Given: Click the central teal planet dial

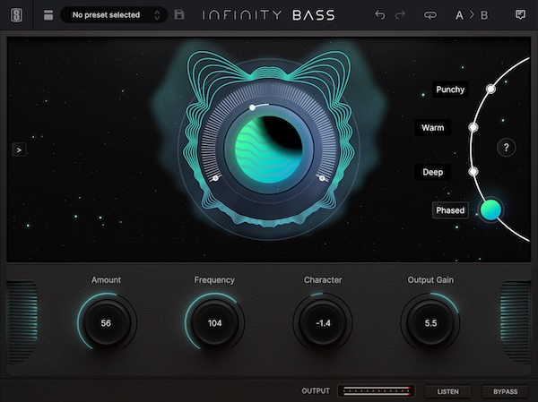Looking at the screenshot, I should click(269, 150).
